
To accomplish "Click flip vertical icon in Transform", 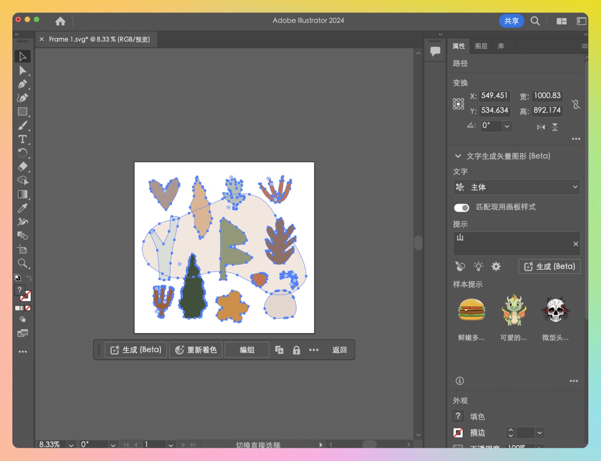I will 555,127.
